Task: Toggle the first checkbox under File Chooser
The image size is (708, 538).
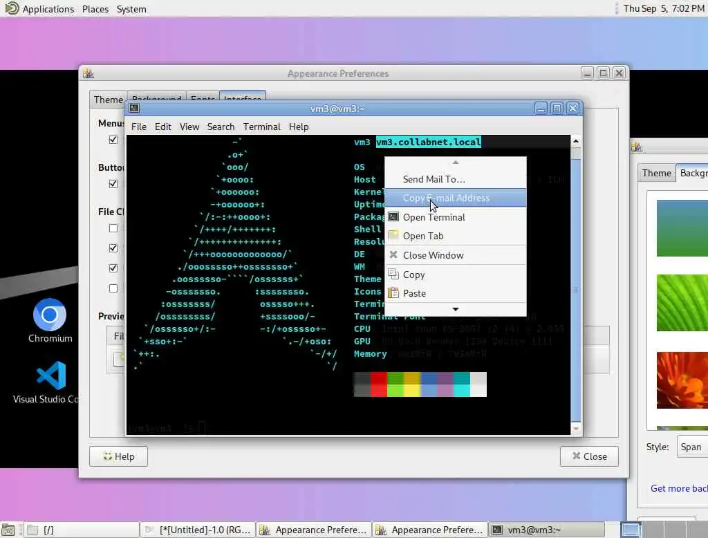Action: [x=113, y=228]
